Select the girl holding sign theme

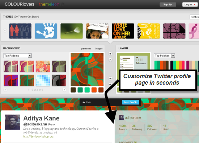pos(97,31)
